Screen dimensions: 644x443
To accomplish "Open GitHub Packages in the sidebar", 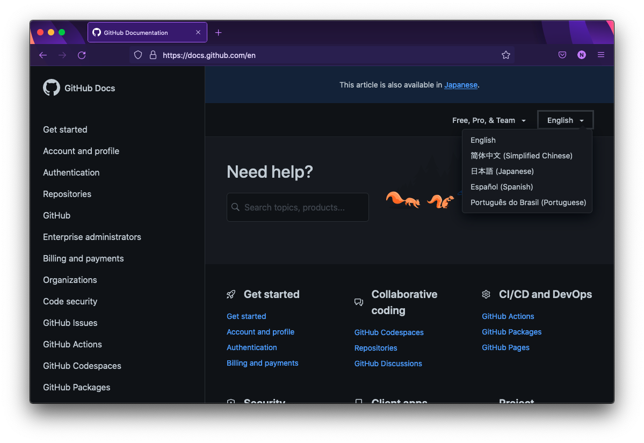I will coord(77,387).
